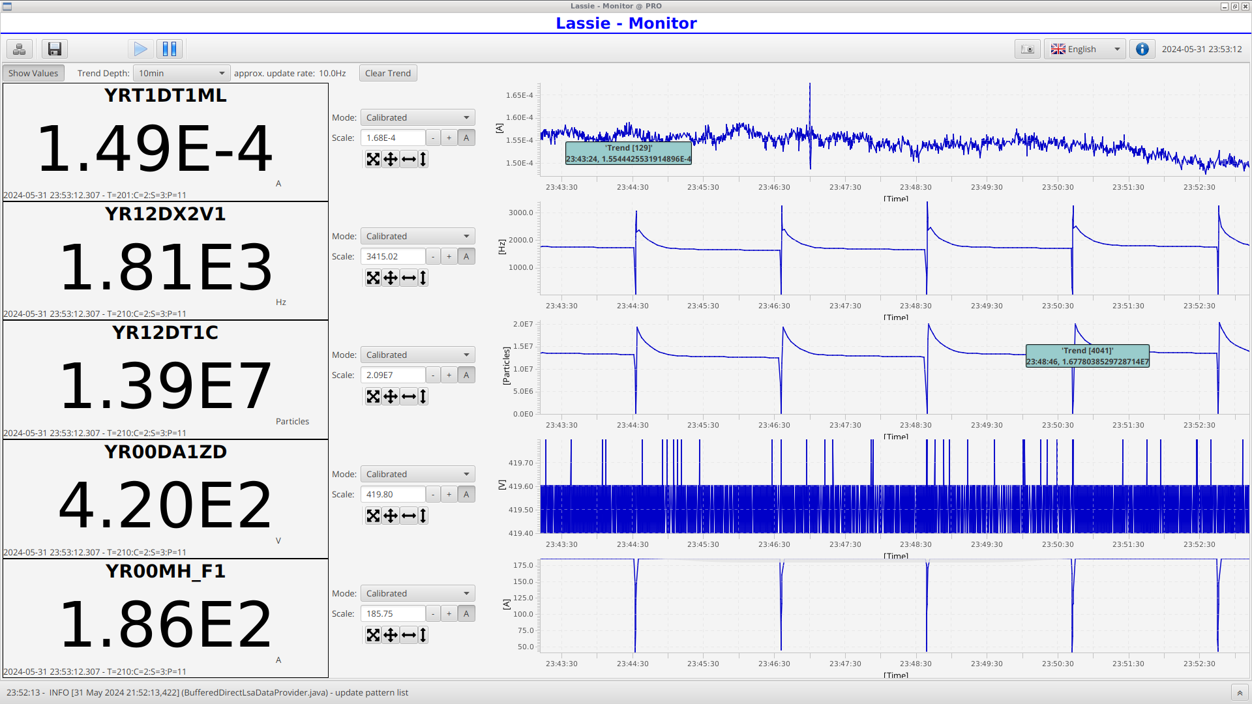
Task: Click vertical zoom icon for YR00DA1ZD chart
Action: coord(423,516)
